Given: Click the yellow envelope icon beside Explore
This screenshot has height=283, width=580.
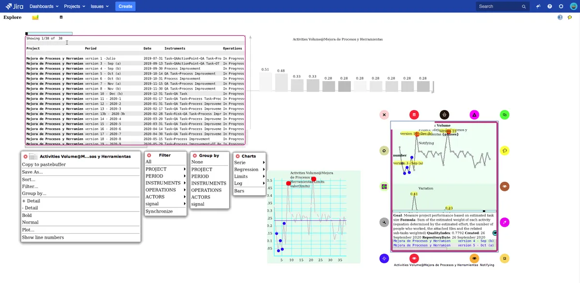Looking at the screenshot, I should click(x=35, y=17).
